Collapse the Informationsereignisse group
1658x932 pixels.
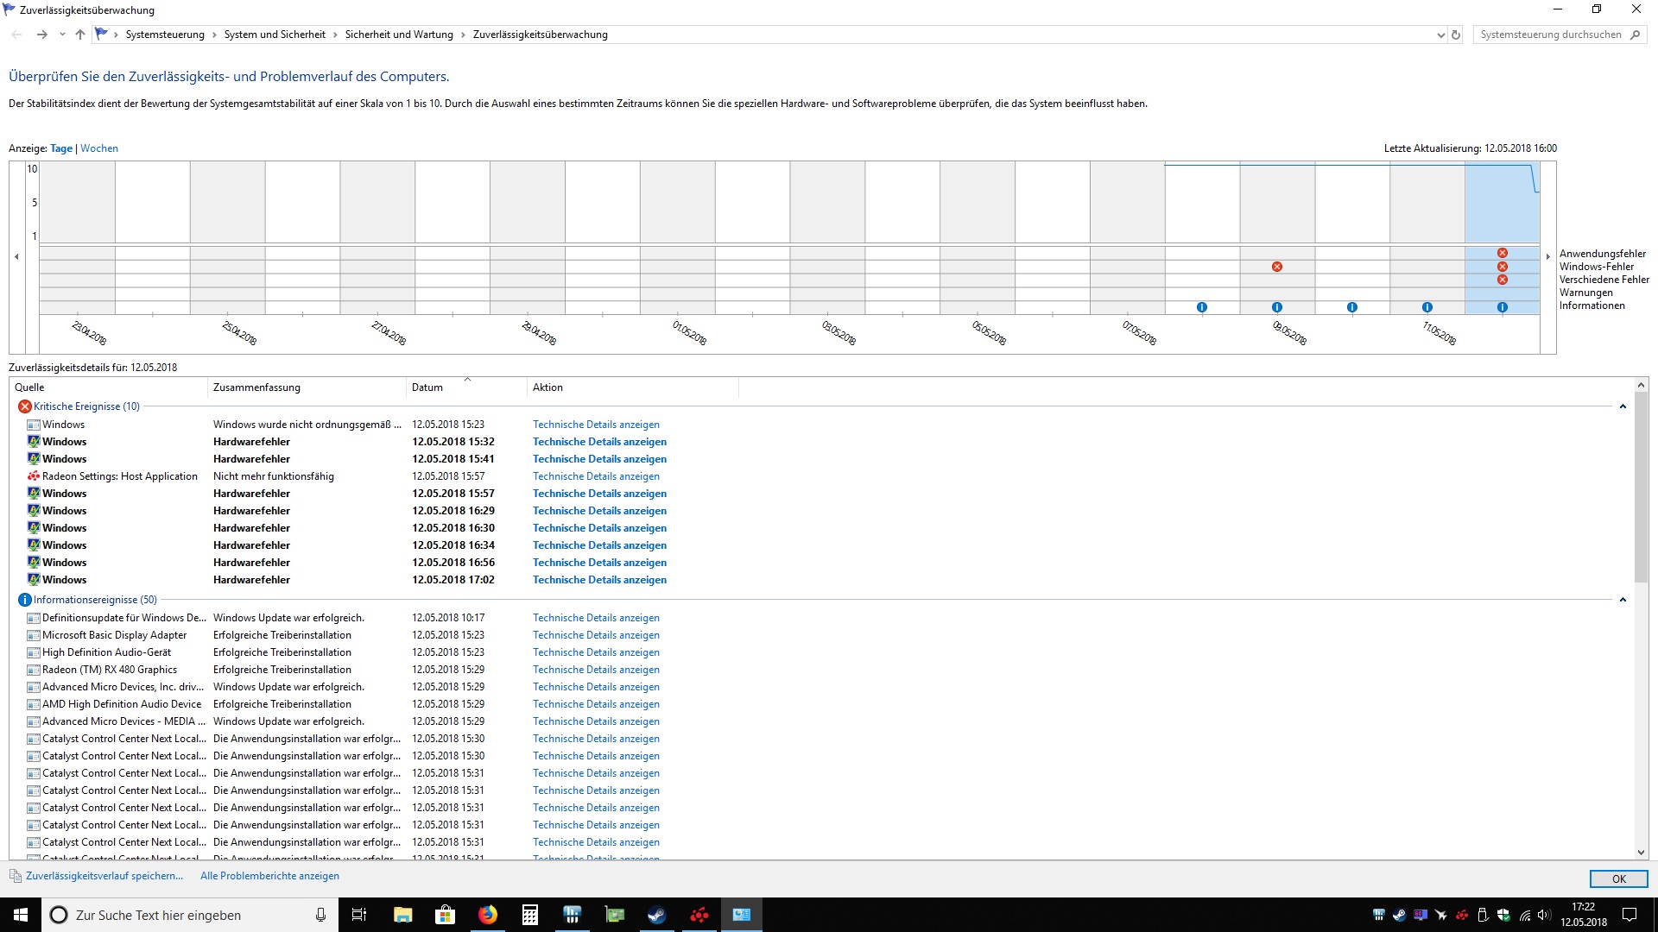(x=1623, y=600)
